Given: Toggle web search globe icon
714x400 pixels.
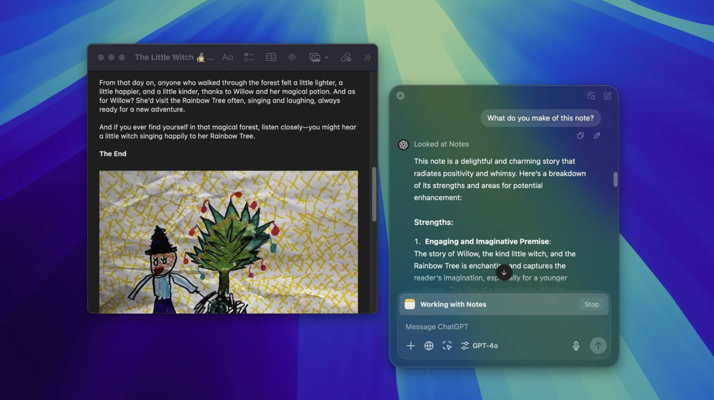Looking at the screenshot, I should [x=429, y=345].
